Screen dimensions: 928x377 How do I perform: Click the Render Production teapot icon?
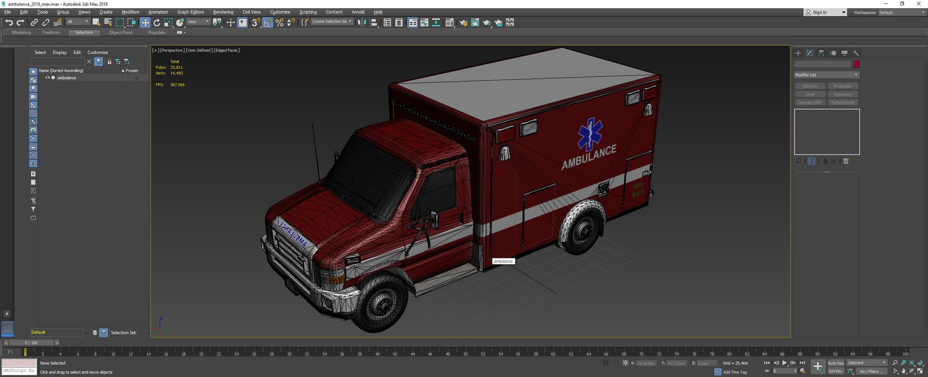487,22
